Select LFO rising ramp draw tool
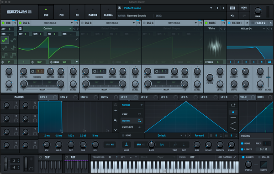 click(x=233, y=123)
